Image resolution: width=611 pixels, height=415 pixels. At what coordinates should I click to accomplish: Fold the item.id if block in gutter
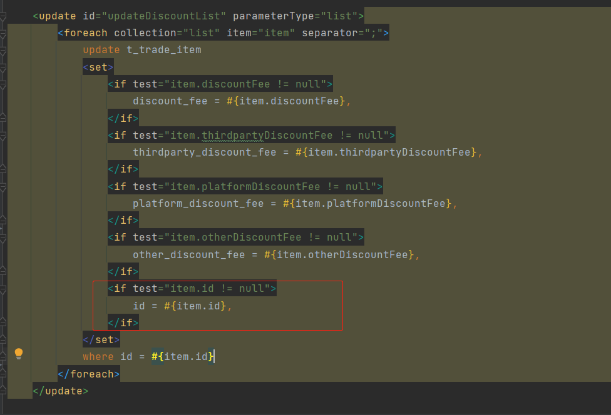(x=3, y=289)
